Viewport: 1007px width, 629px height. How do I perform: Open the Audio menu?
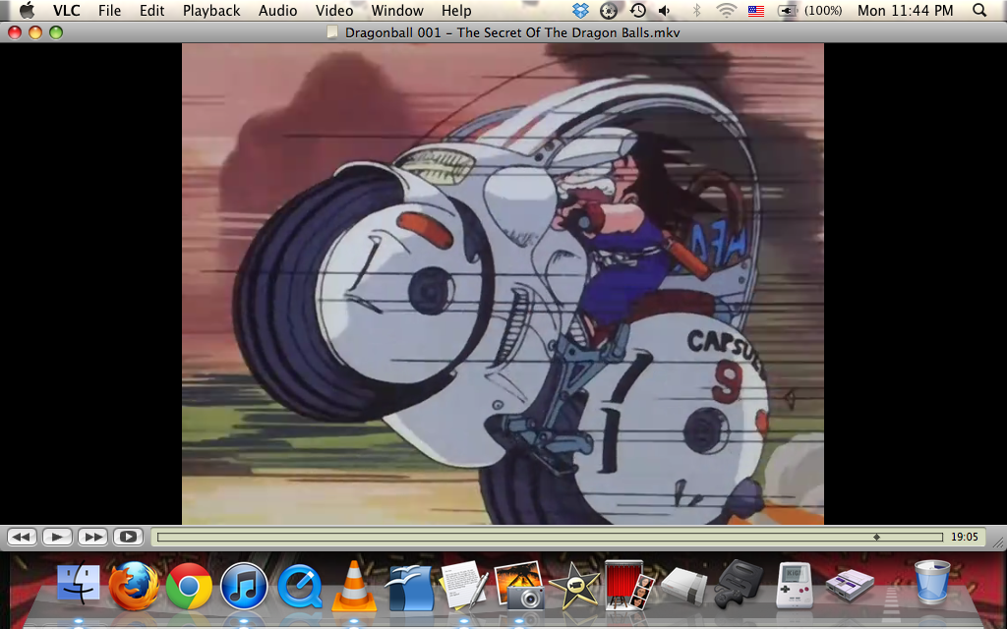coord(277,10)
